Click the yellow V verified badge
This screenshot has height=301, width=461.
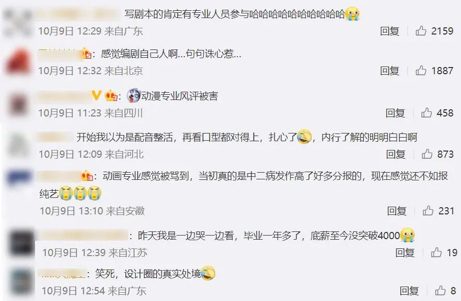coord(97,95)
